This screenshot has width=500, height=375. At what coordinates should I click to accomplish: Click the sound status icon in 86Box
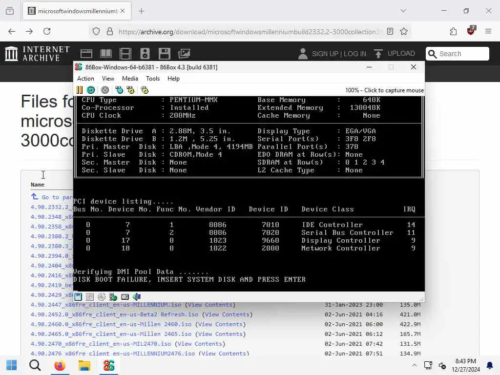point(137,297)
